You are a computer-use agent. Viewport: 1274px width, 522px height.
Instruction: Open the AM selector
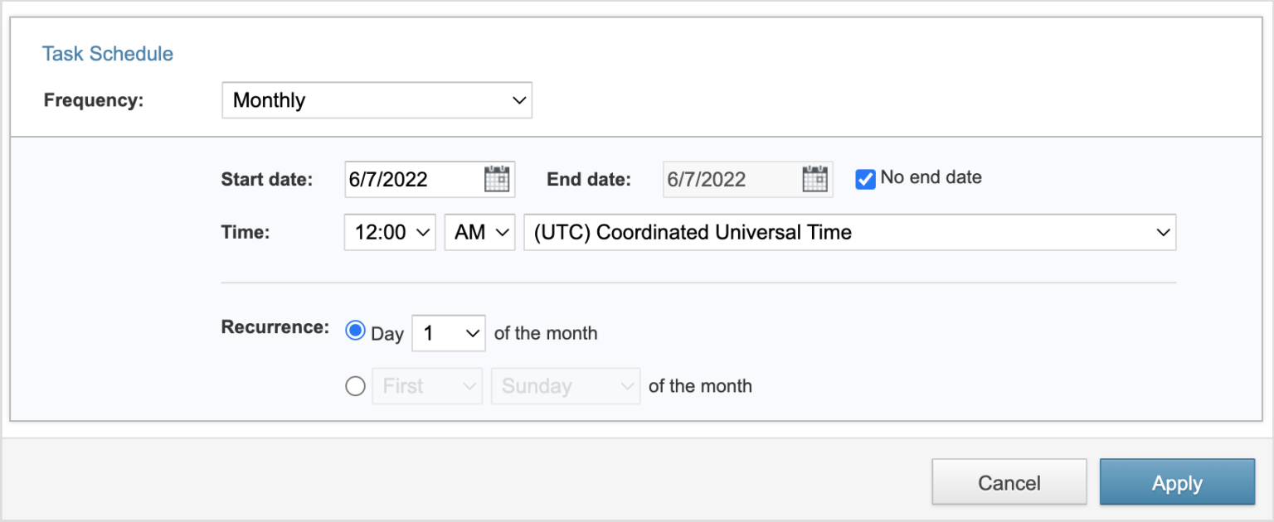point(479,232)
